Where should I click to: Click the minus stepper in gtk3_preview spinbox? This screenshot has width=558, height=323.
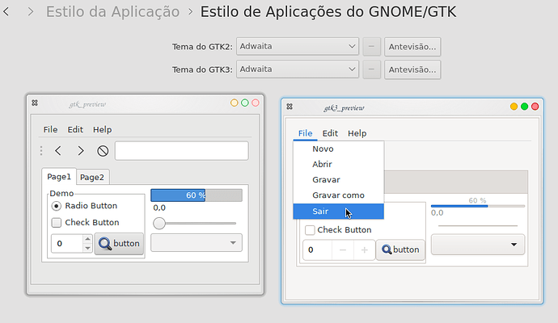343,250
